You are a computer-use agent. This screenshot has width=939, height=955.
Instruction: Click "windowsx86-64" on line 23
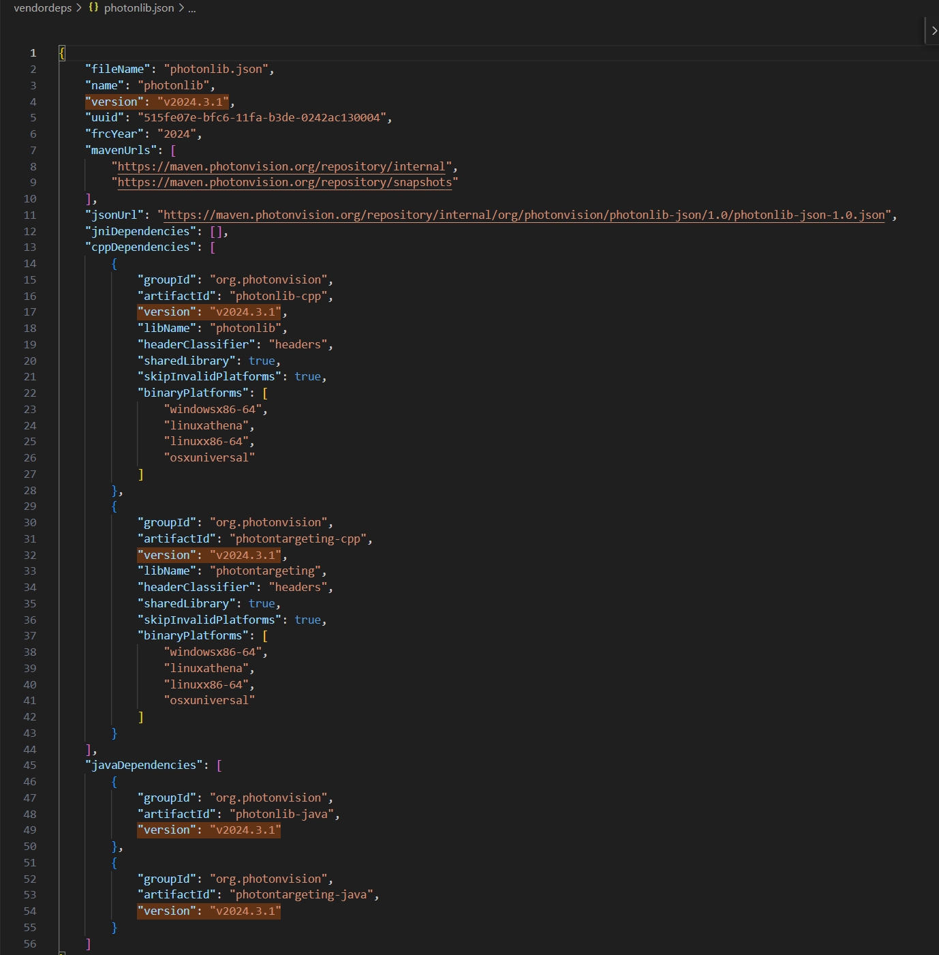tap(213, 410)
